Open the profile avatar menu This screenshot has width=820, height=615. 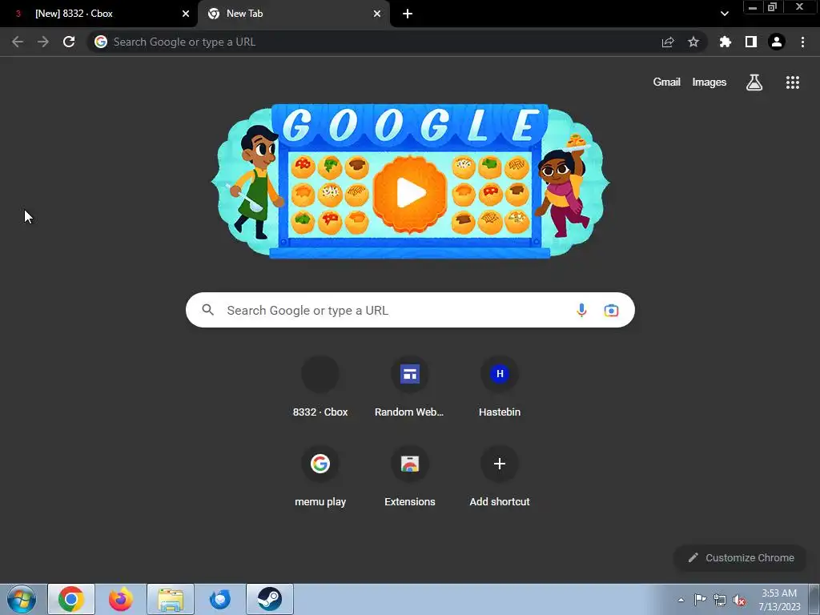(x=777, y=42)
